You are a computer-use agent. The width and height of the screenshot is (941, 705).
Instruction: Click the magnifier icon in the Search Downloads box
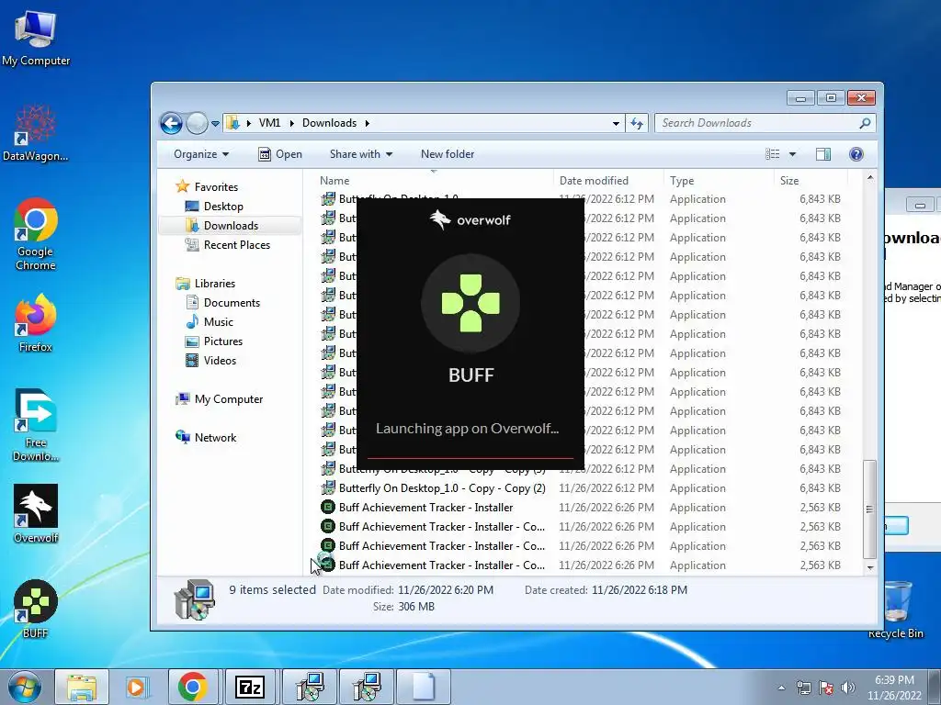point(865,123)
